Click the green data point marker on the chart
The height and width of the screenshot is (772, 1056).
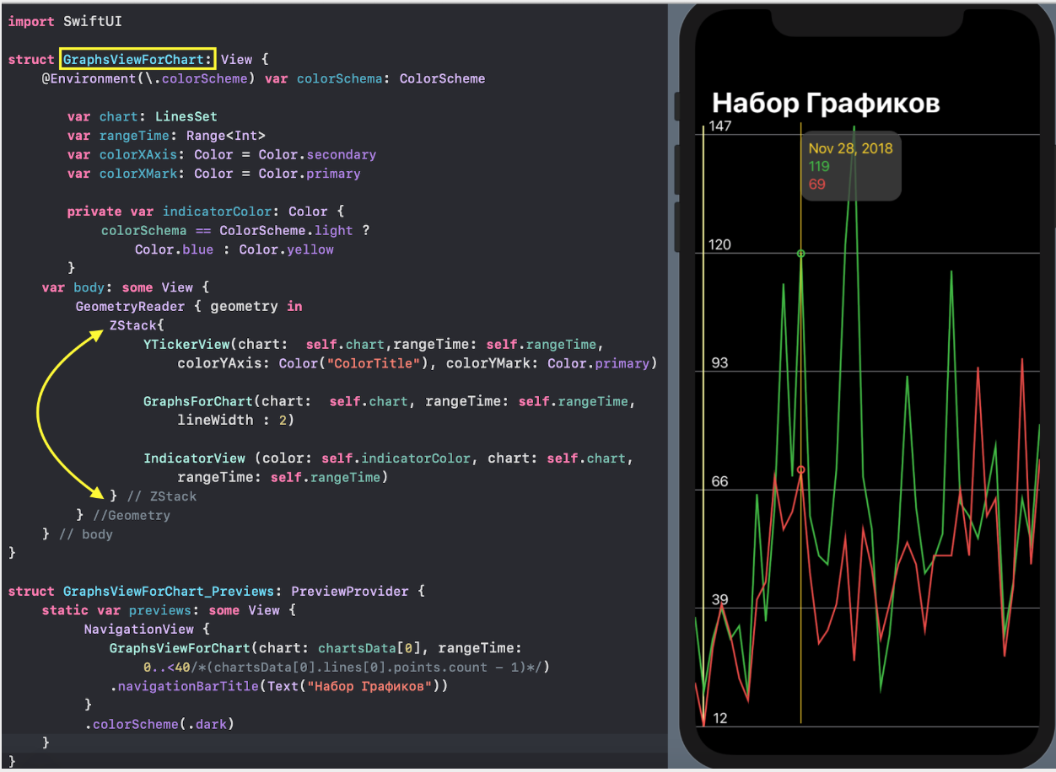click(x=801, y=253)
